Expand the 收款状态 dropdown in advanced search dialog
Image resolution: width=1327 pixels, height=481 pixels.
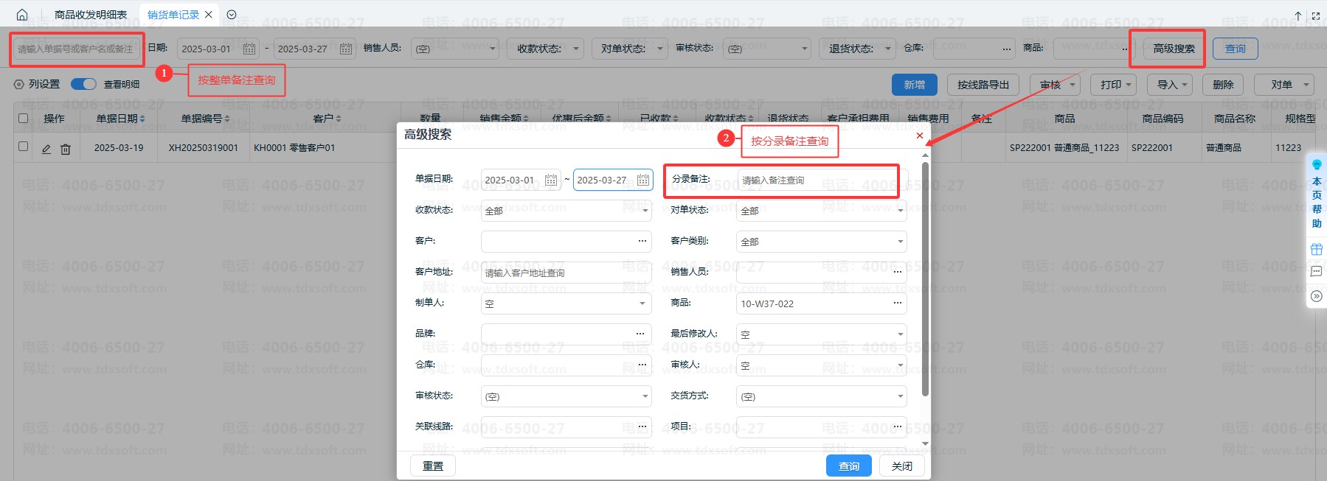pyautogui.click(x=566, y=211)
